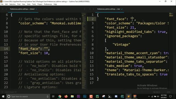This screenshot has width=176, height=99.
Task: Click "ignored_packages" in User pane
Action: coord(122,36)
